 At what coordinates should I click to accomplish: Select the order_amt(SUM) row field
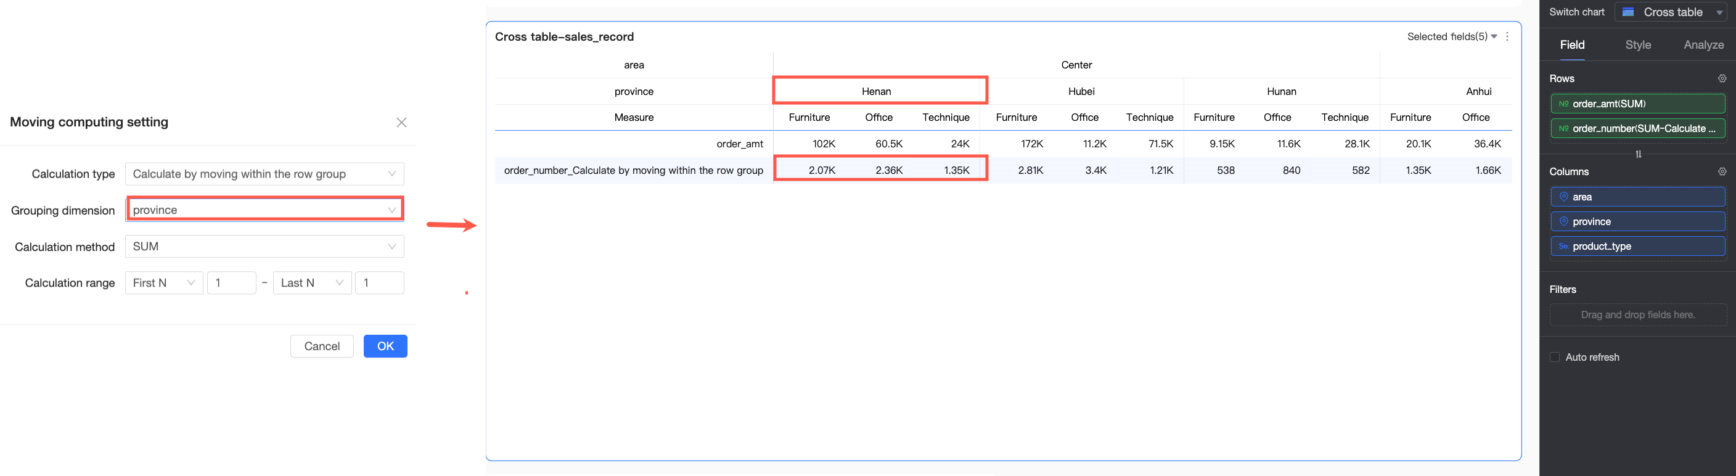pyautogui.click(x=1637, y=104)
